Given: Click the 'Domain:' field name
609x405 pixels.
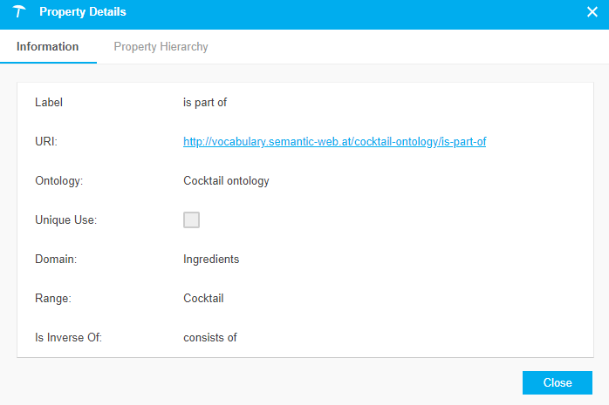Looking at the screenshot, I should (x=55, y=259).
